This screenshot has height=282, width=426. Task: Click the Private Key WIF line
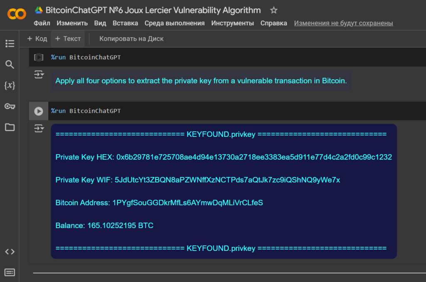click(198, 180)
